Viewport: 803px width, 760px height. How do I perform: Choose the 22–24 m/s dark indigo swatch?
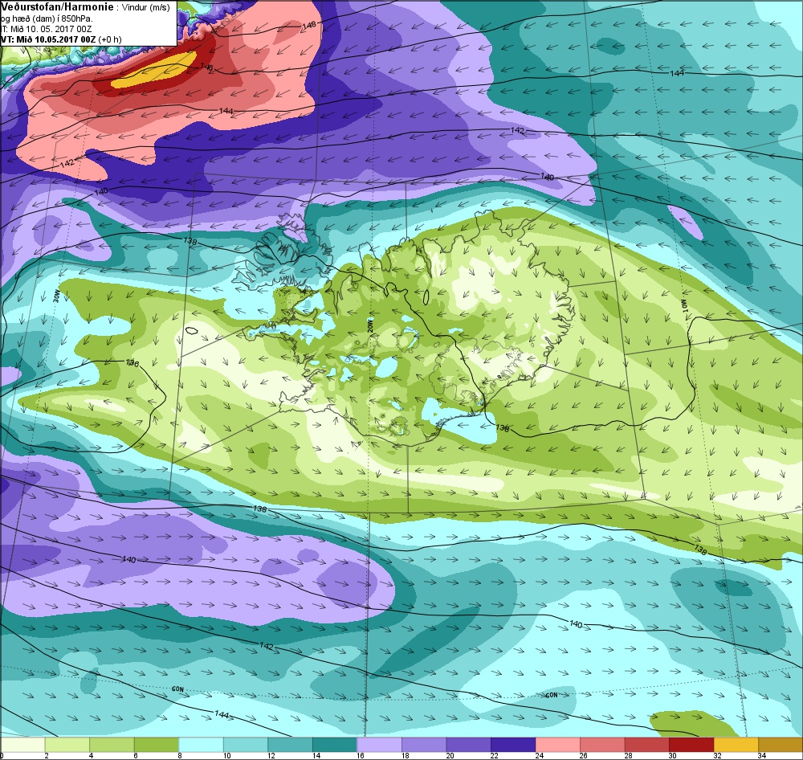512,744
